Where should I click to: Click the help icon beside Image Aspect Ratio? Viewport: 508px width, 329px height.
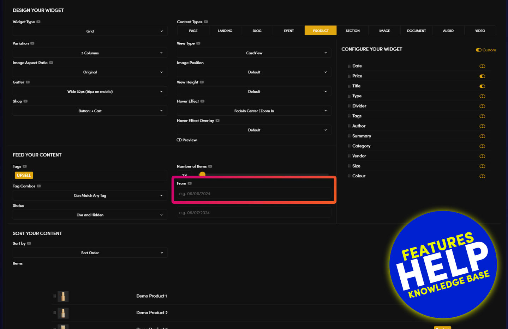(x=51, y=63)
